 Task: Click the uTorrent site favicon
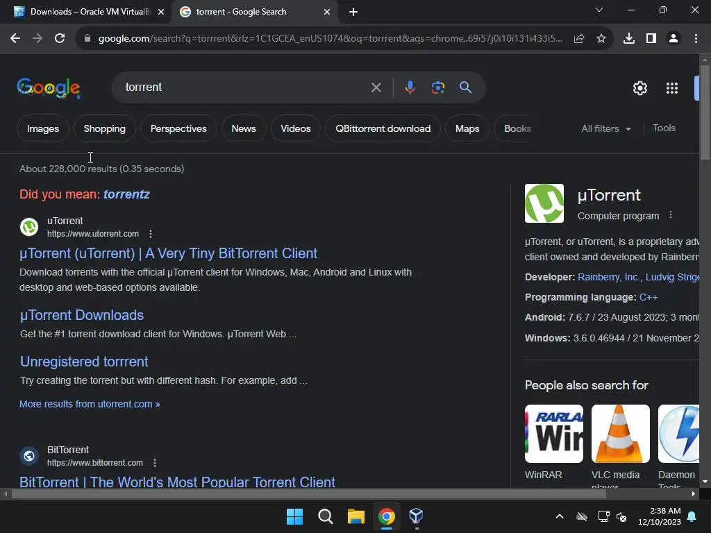pyautogui.click(x=29, y=227)
